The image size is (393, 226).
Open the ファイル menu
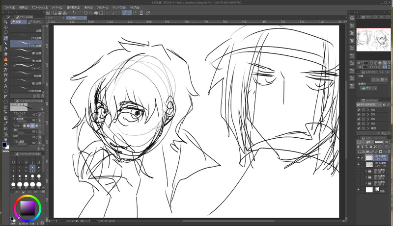[x=10, y=7]
